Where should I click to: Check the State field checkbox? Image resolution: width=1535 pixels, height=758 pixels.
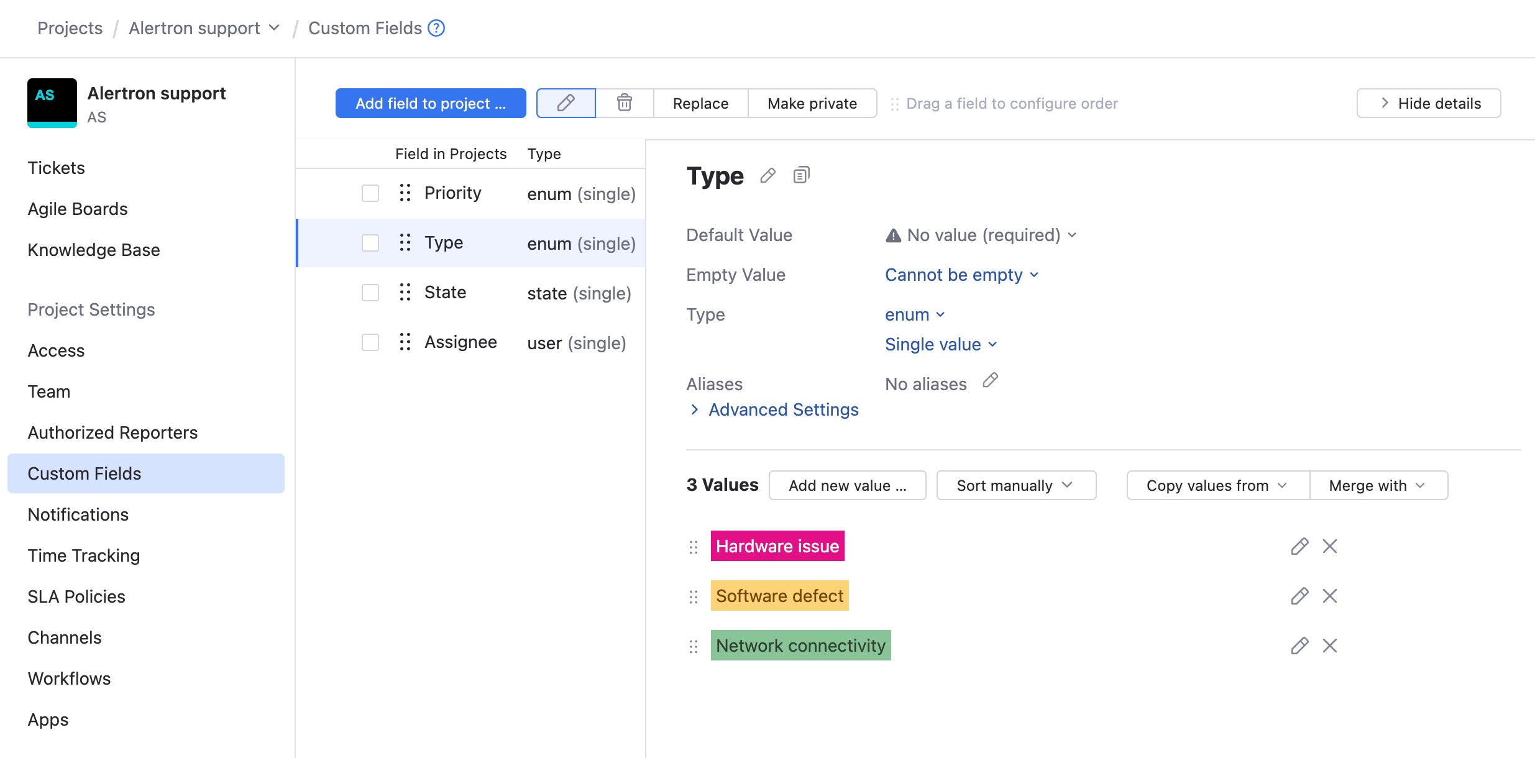coord(370,293)
